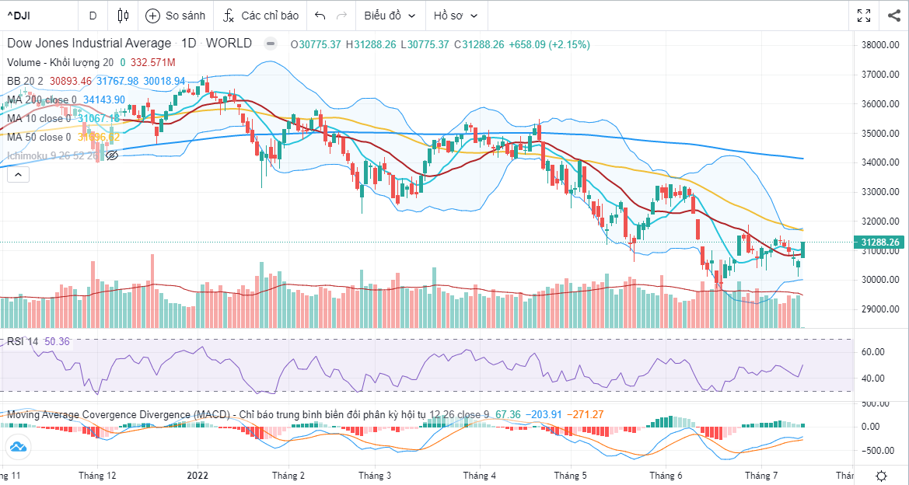Click the round minus icon beside WORLD
Image resolution: width=909 pixels, height=485 pixels.
[x=270, y=44]
